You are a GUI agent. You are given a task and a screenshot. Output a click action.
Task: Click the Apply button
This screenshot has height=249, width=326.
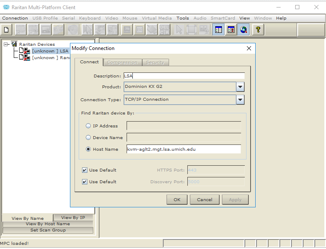pyautogui.click(x=235, y=199)
